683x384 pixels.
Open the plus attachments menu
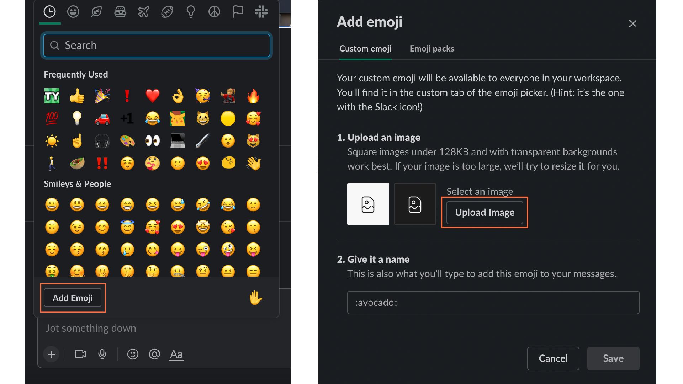[51, 354]
